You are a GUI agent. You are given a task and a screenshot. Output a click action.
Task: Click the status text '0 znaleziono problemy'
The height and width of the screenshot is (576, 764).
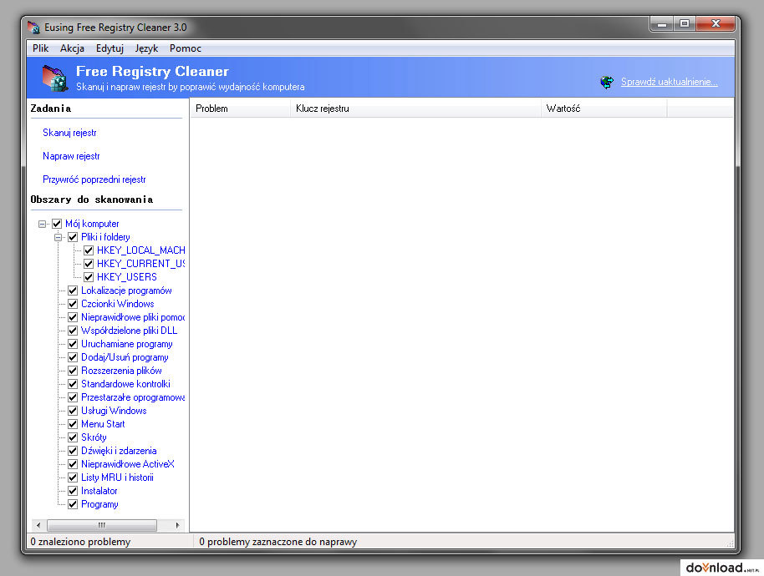pyautogui.click(x=80, y=542)
